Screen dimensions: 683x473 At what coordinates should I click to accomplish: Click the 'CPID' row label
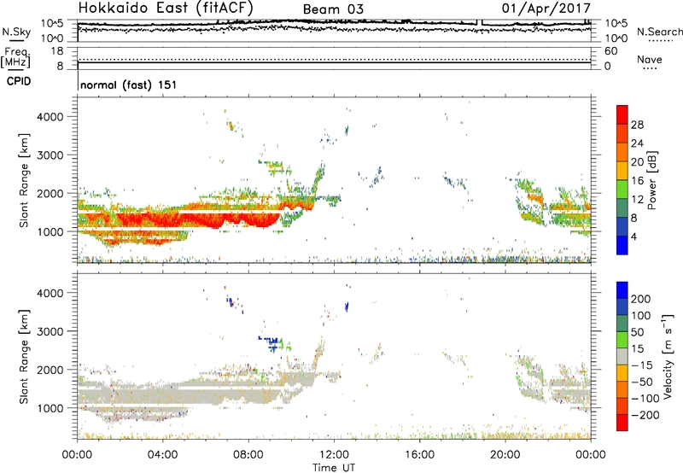click(x=19, y=81)
